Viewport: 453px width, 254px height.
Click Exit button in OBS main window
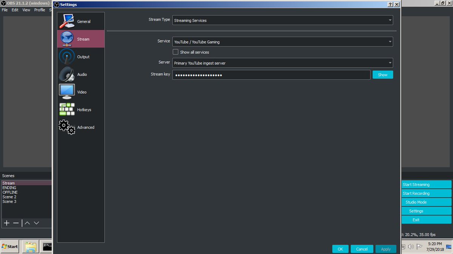pyautogui.click(x=427, y=220)
